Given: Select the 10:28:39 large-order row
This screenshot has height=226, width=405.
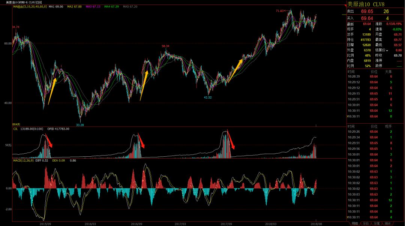Looking at the screenshot, I should (370, 76).
